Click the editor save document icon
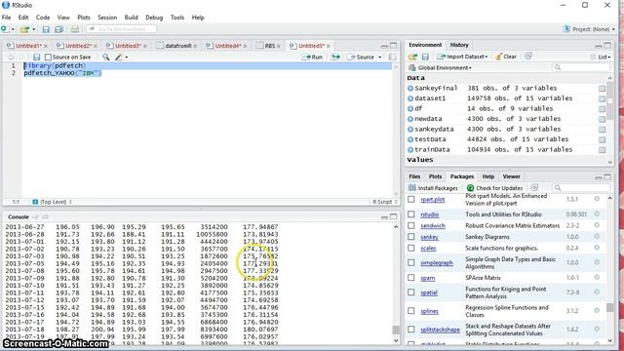The image size is (624, 351). pos(37,57)
